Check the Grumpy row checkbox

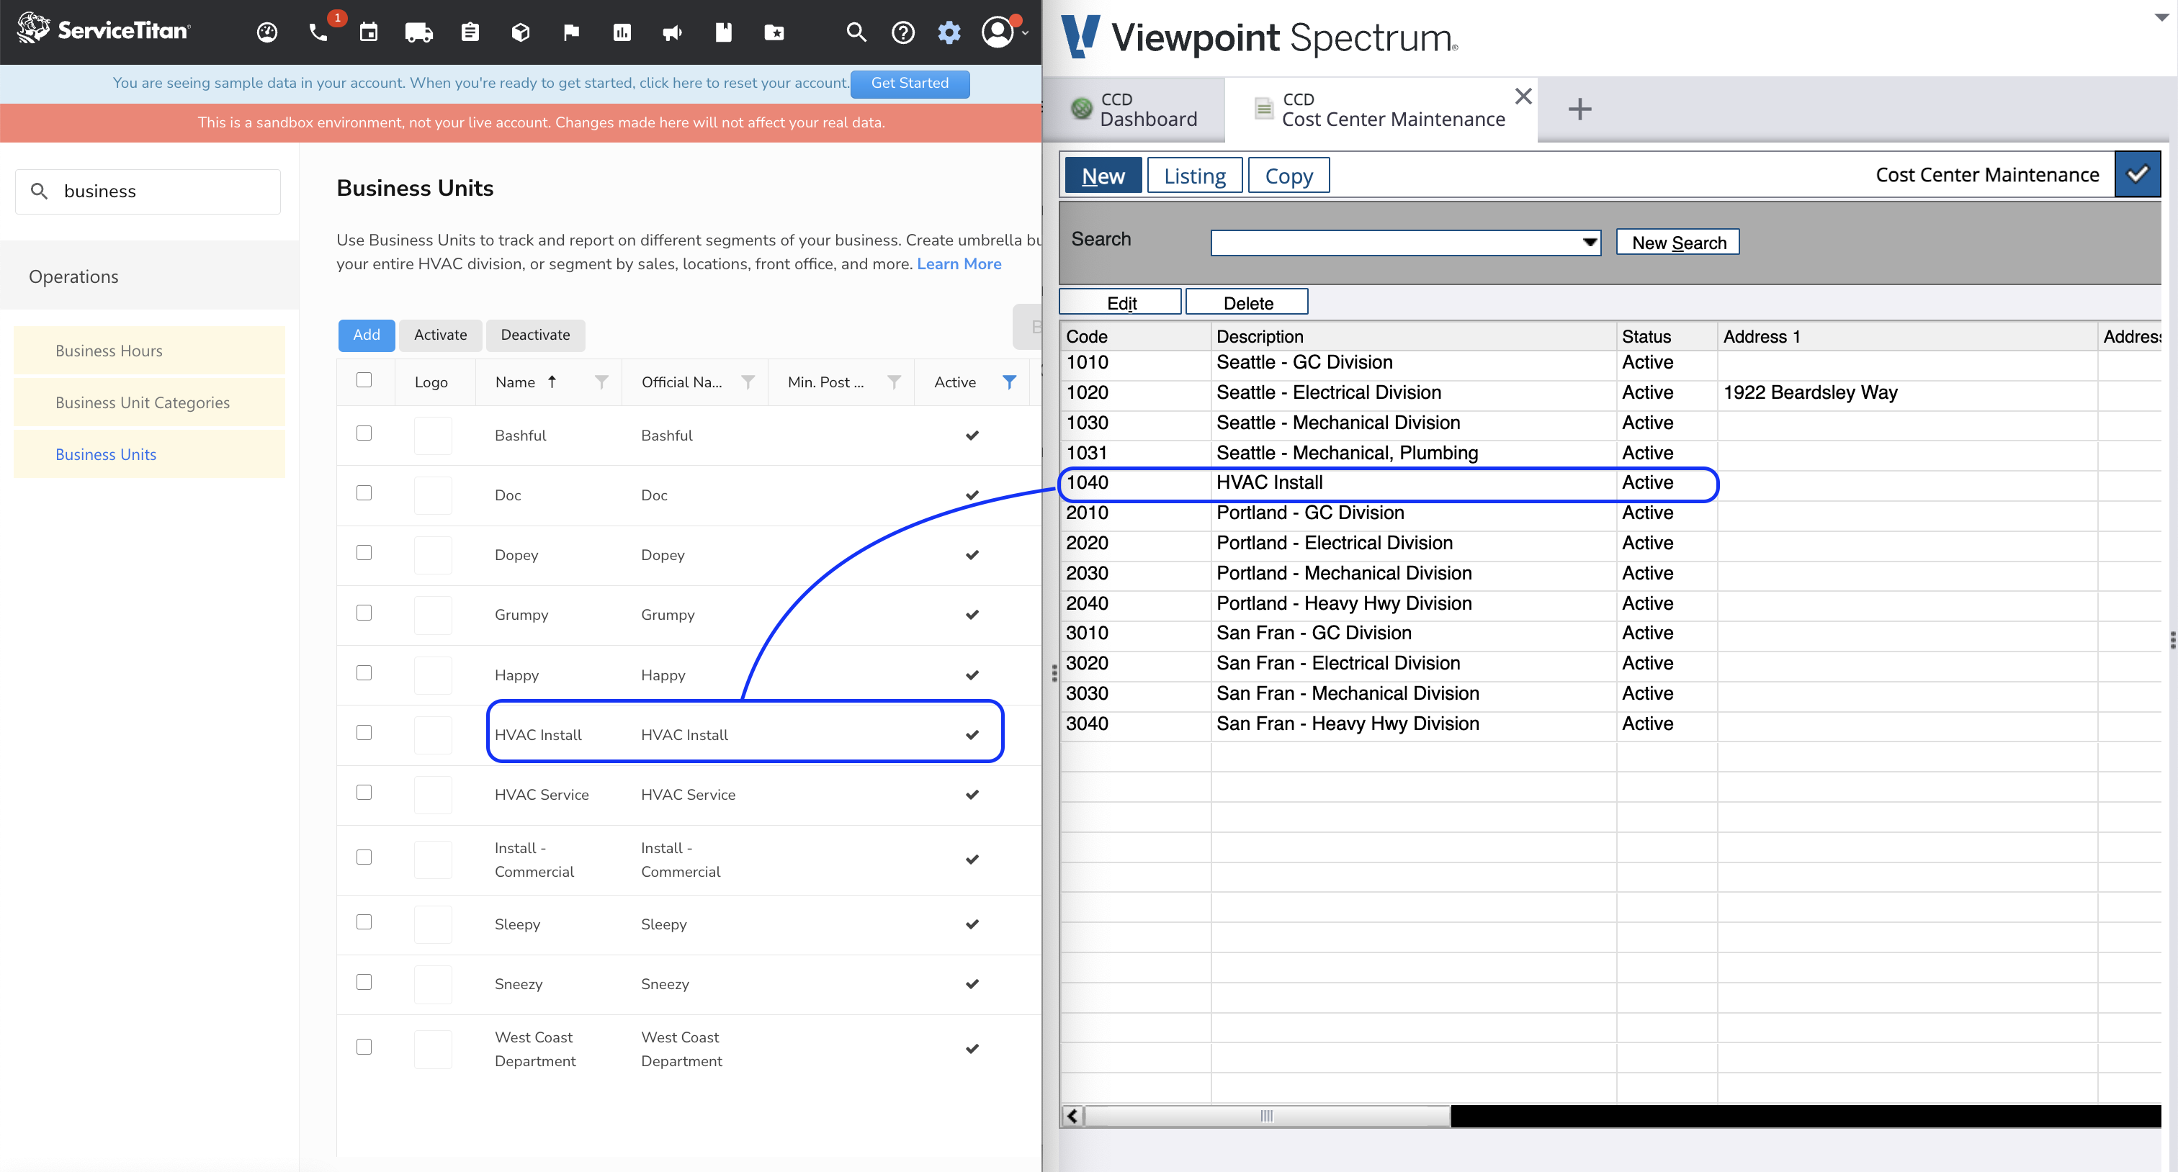[364, 613]
